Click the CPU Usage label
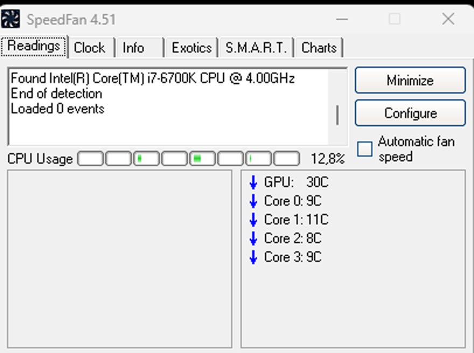 tap(40, 159)
